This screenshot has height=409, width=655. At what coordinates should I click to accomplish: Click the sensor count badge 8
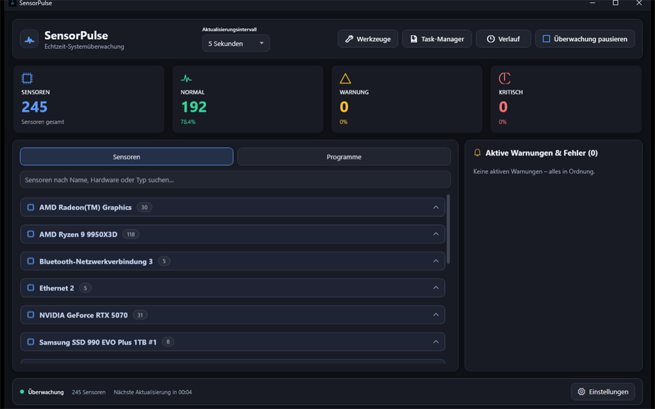pos(168,342)
